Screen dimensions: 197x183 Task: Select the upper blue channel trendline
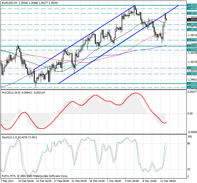(x=84, y=38)
